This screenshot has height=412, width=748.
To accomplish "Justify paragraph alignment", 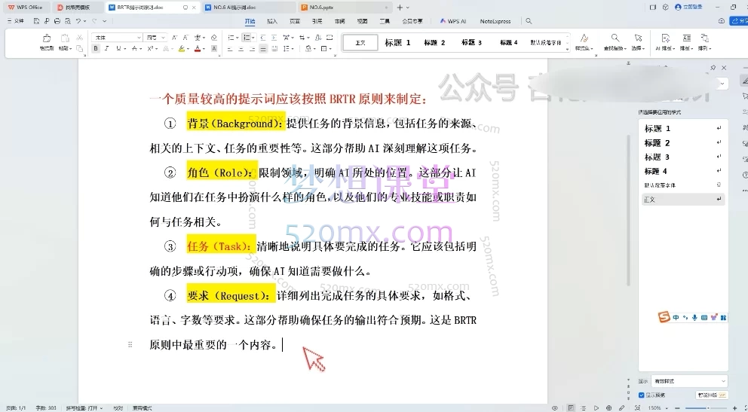I will [x=263, y=49].
